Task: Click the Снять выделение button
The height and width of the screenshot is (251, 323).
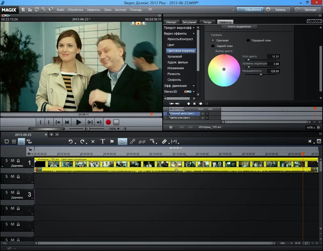Action: point(239,27)
